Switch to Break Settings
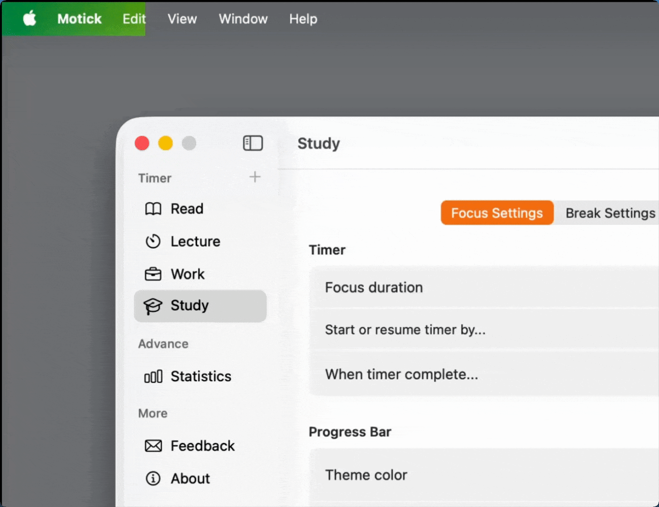The image size is (659, 507). pos(610,213)
